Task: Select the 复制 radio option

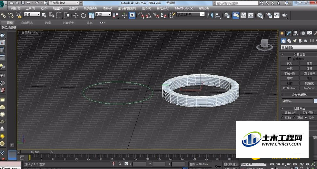Action: (x=294, y=118)
